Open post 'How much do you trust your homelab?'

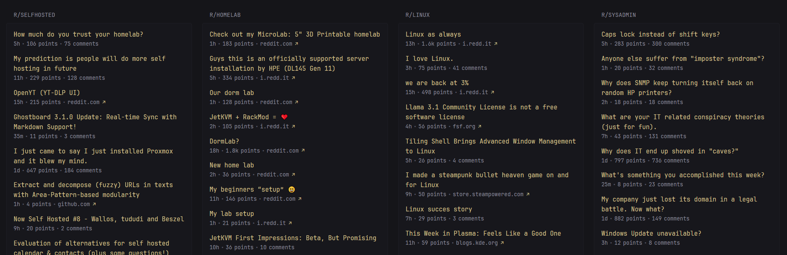[78, 35]
